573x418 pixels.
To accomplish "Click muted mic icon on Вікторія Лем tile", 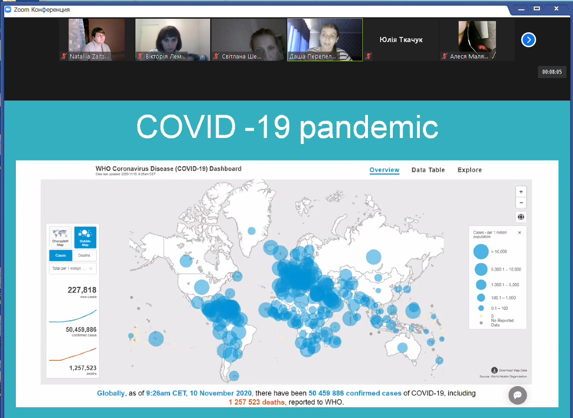I will 140,57.
